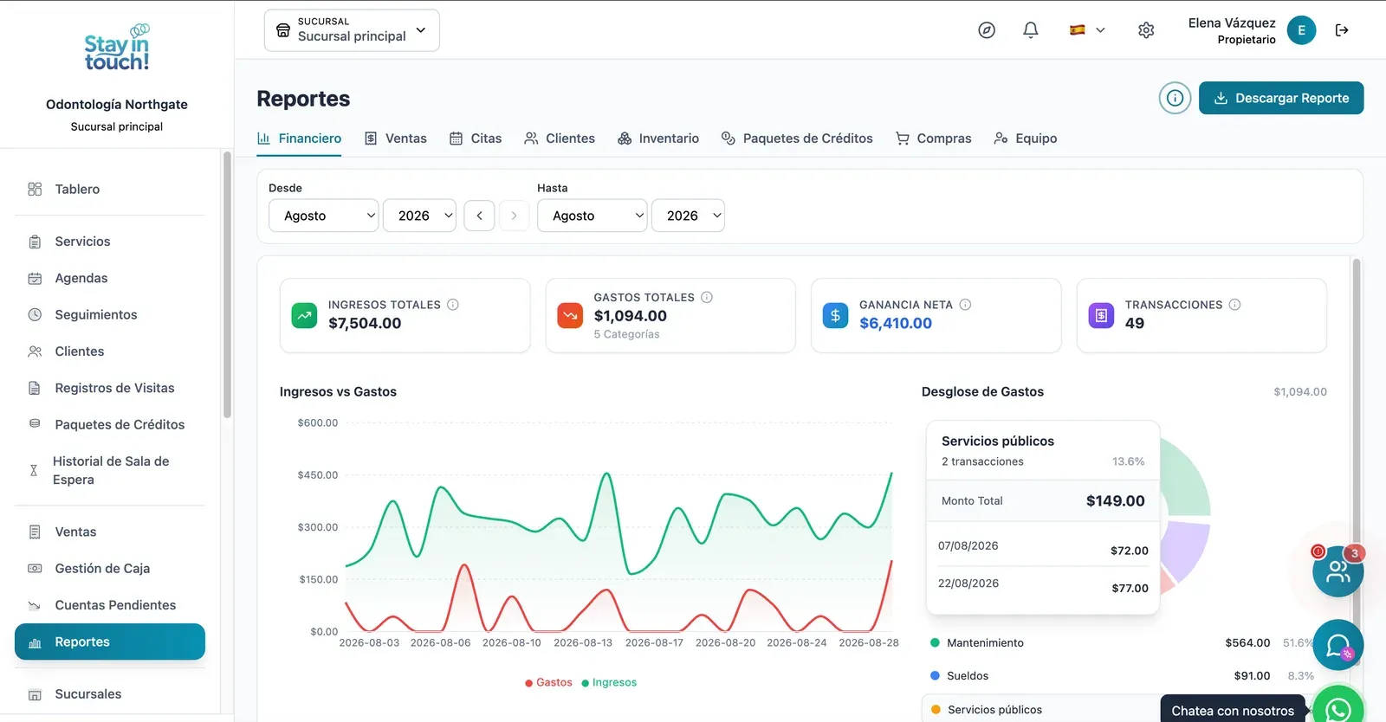Click the logout arrow icon

coord(1342,30)
